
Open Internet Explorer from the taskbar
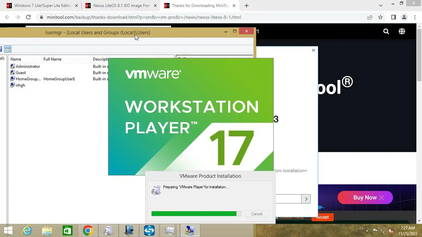[x=27, y=231]
